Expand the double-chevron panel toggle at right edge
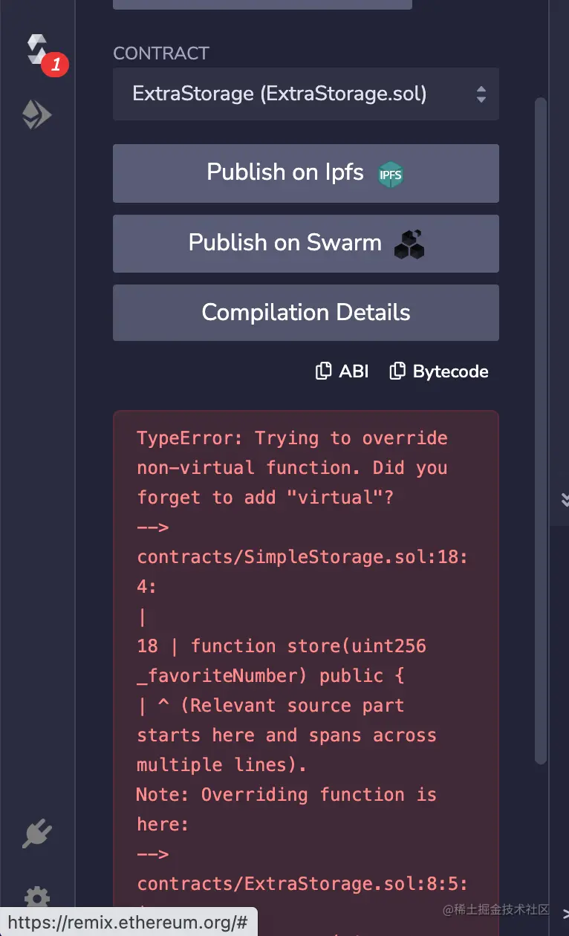The image size is (569, 936). [x=564, y=499]
